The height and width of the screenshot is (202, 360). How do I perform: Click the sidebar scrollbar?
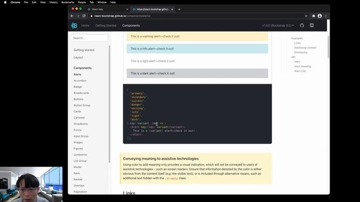tap(109, 104)
